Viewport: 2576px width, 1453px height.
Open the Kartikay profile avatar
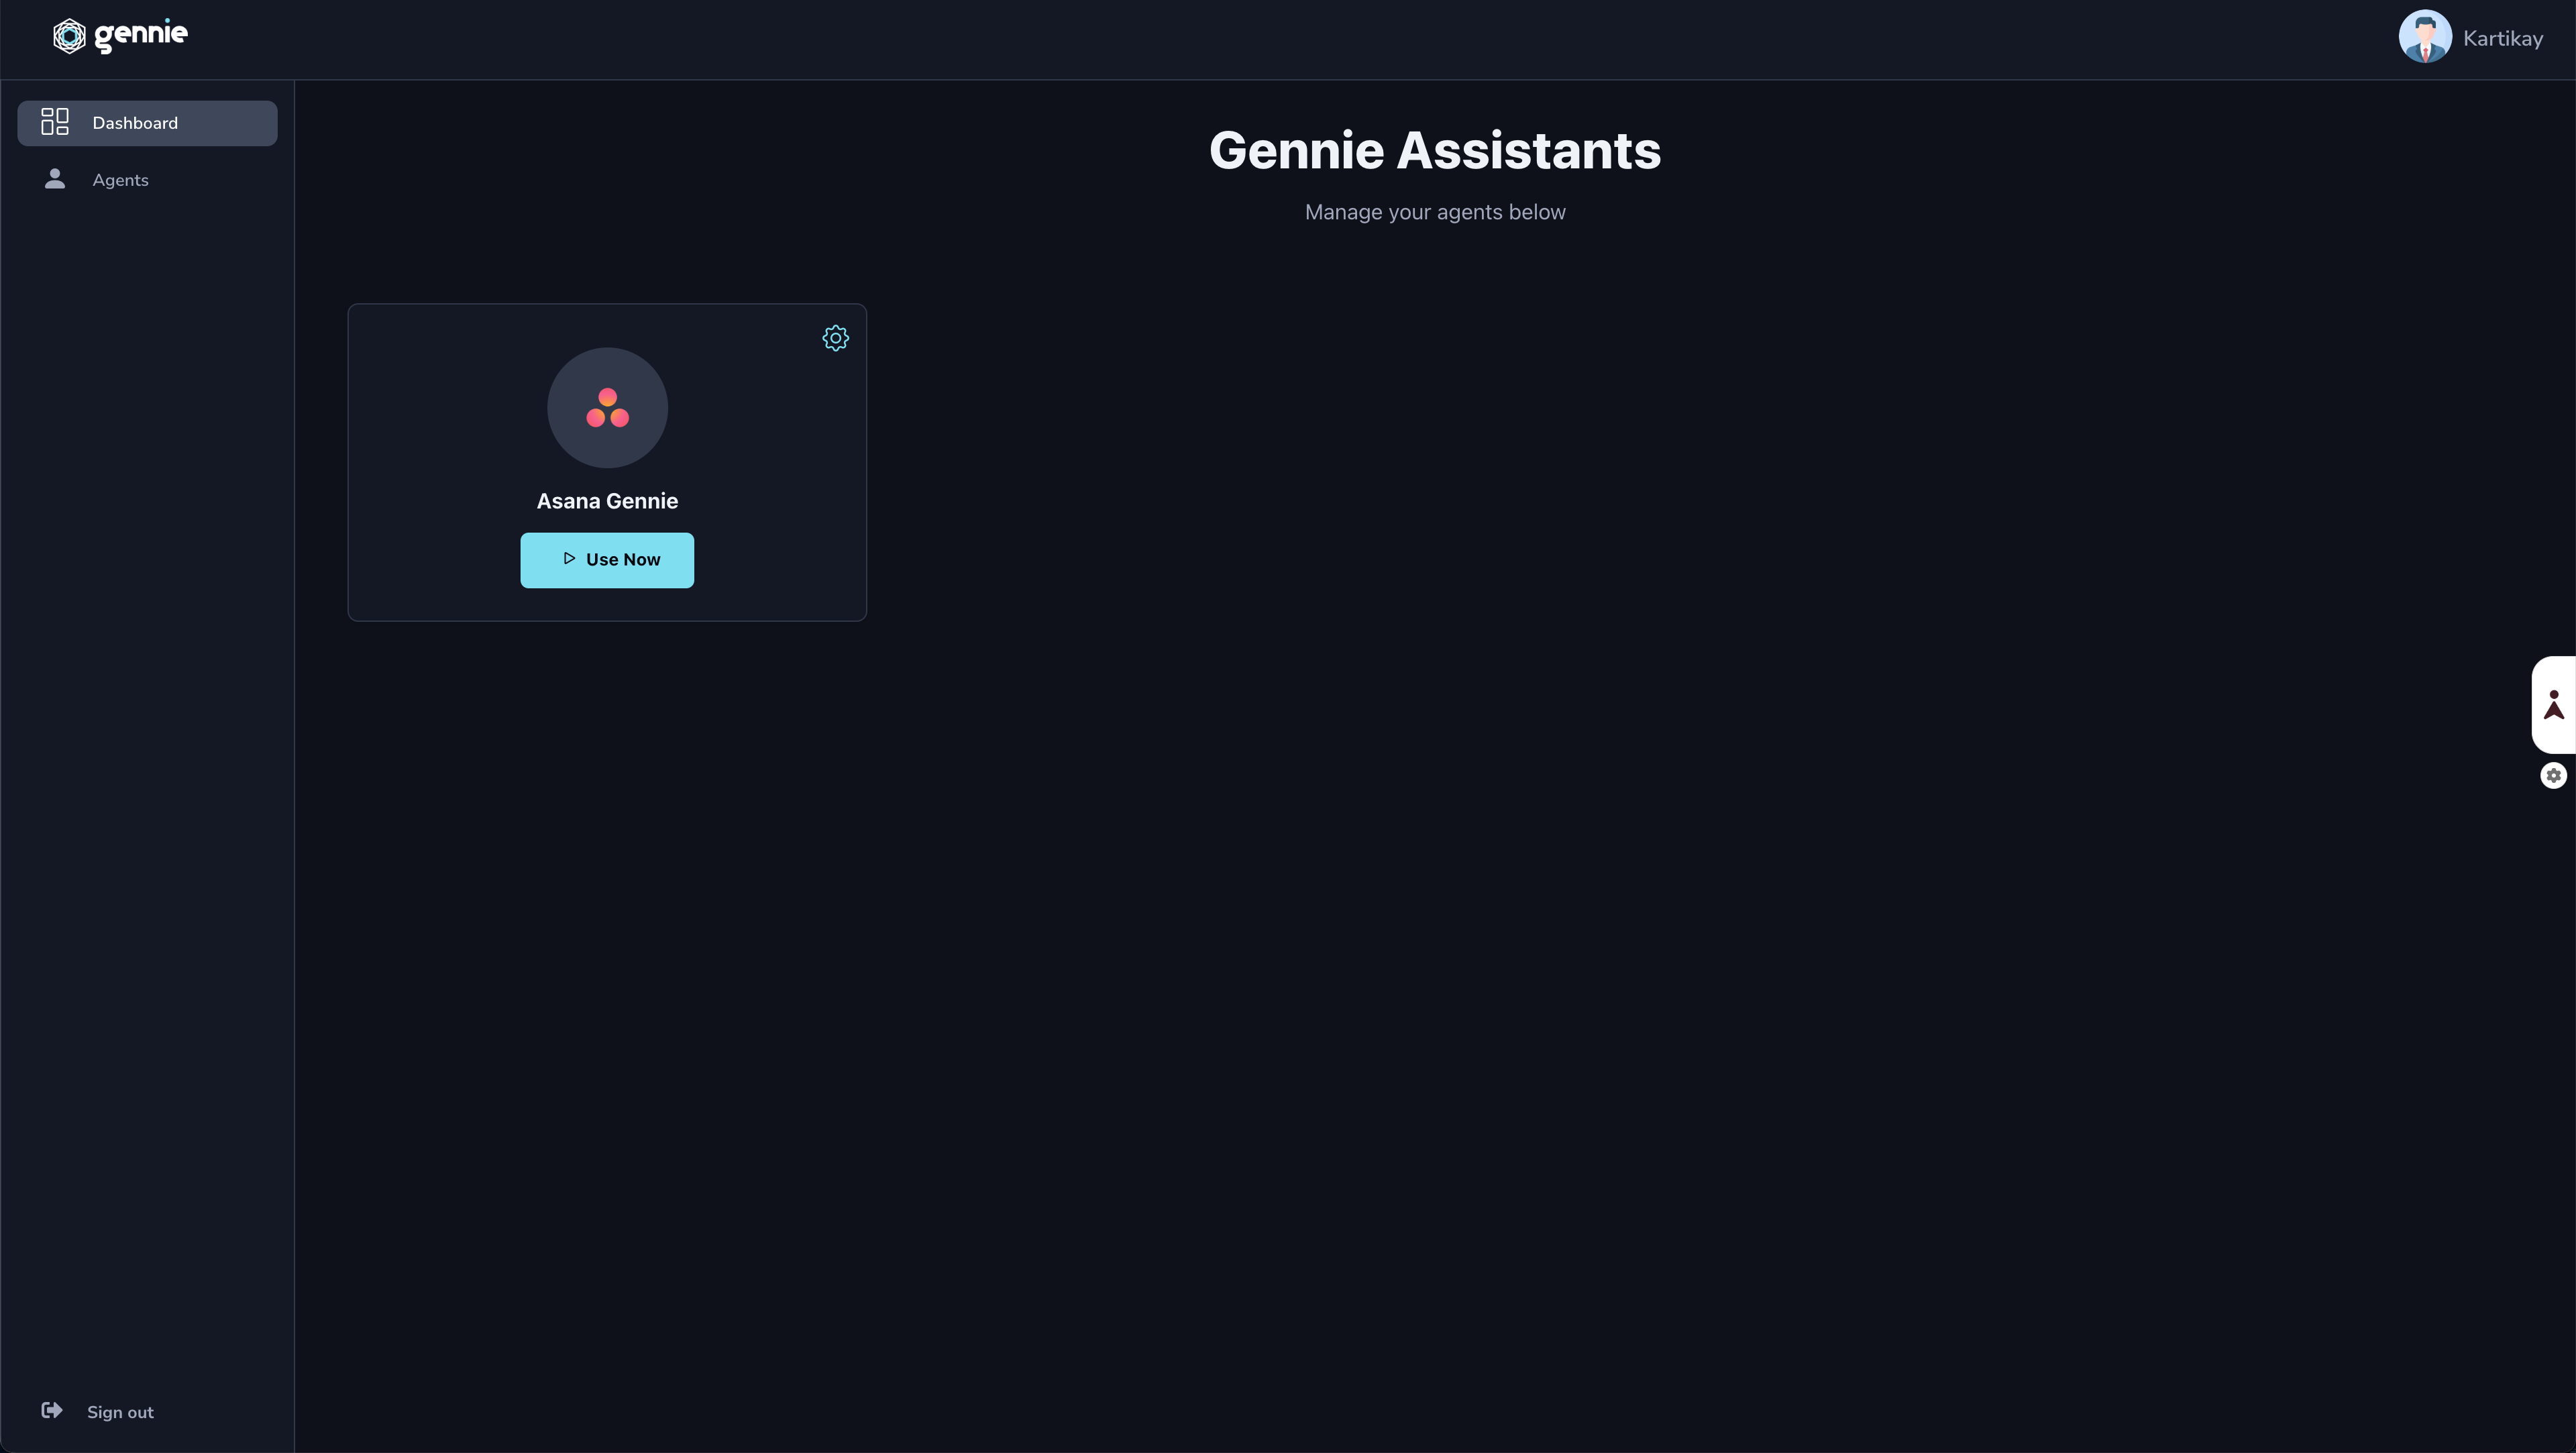click(2424, 36)
